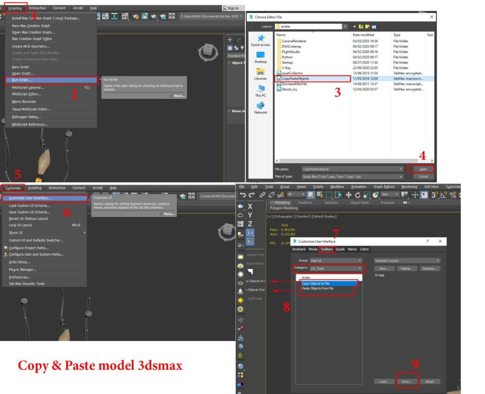Click the Rename... toolbar button
The width and height of the screenshot is (485, 394).
430,268
